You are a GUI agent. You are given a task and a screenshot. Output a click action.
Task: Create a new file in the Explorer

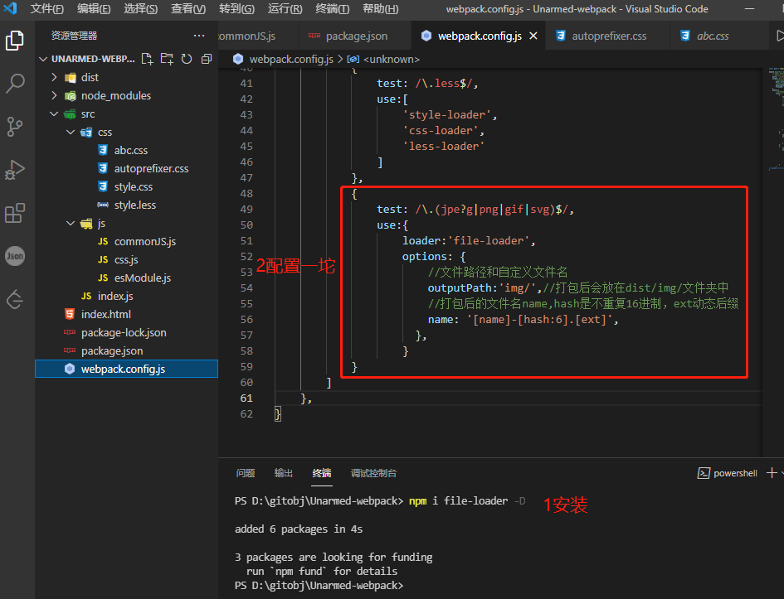click(148, 58)
